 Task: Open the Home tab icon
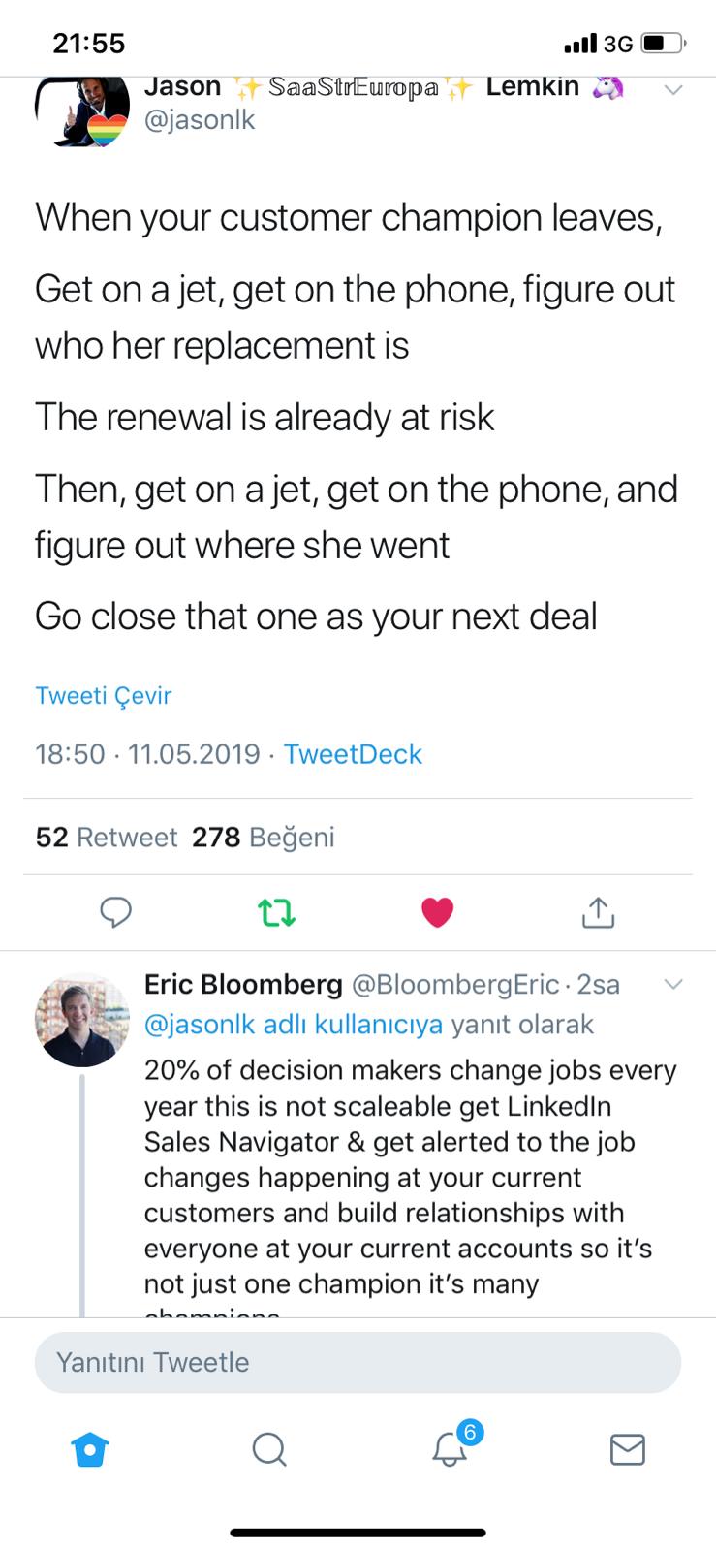[90, 1449]
